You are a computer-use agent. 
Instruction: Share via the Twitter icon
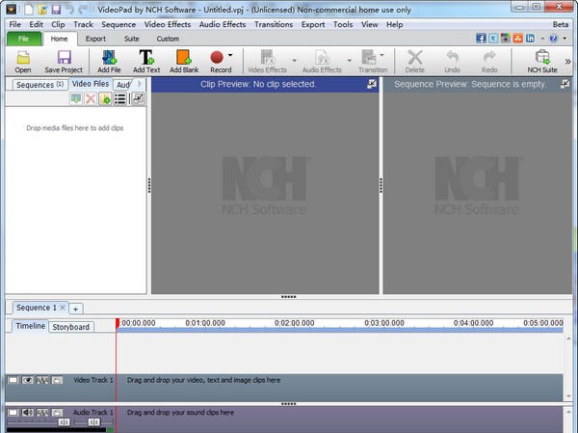coord(493,39)
